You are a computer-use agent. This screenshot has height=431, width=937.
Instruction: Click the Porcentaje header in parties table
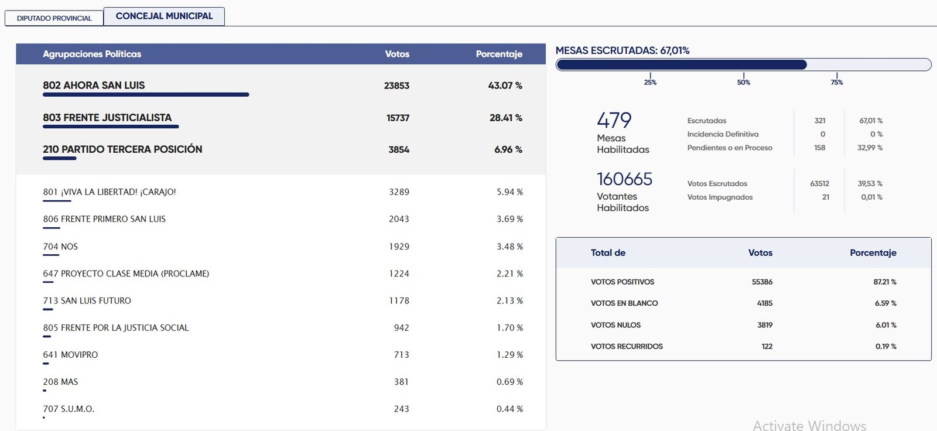point(498,54)
